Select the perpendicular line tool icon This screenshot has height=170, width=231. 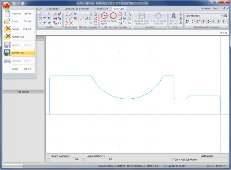(x=87, y=23)
